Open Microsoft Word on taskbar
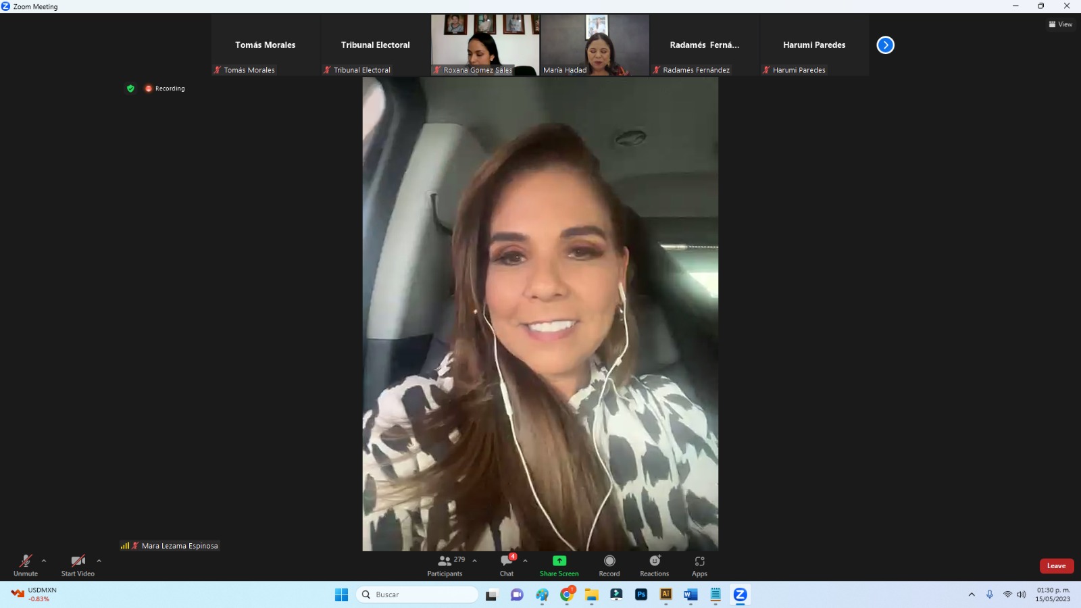The width and height of the screenshot is (1081, 608). pos(690,594)
